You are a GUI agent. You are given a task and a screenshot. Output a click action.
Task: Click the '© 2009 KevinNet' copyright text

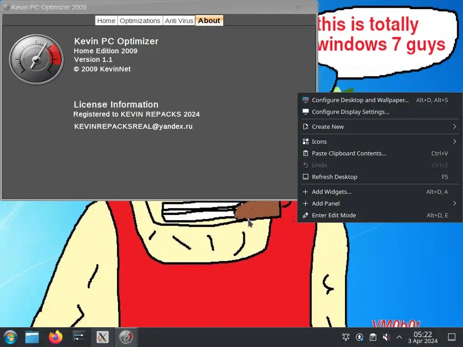pos(102,69)
